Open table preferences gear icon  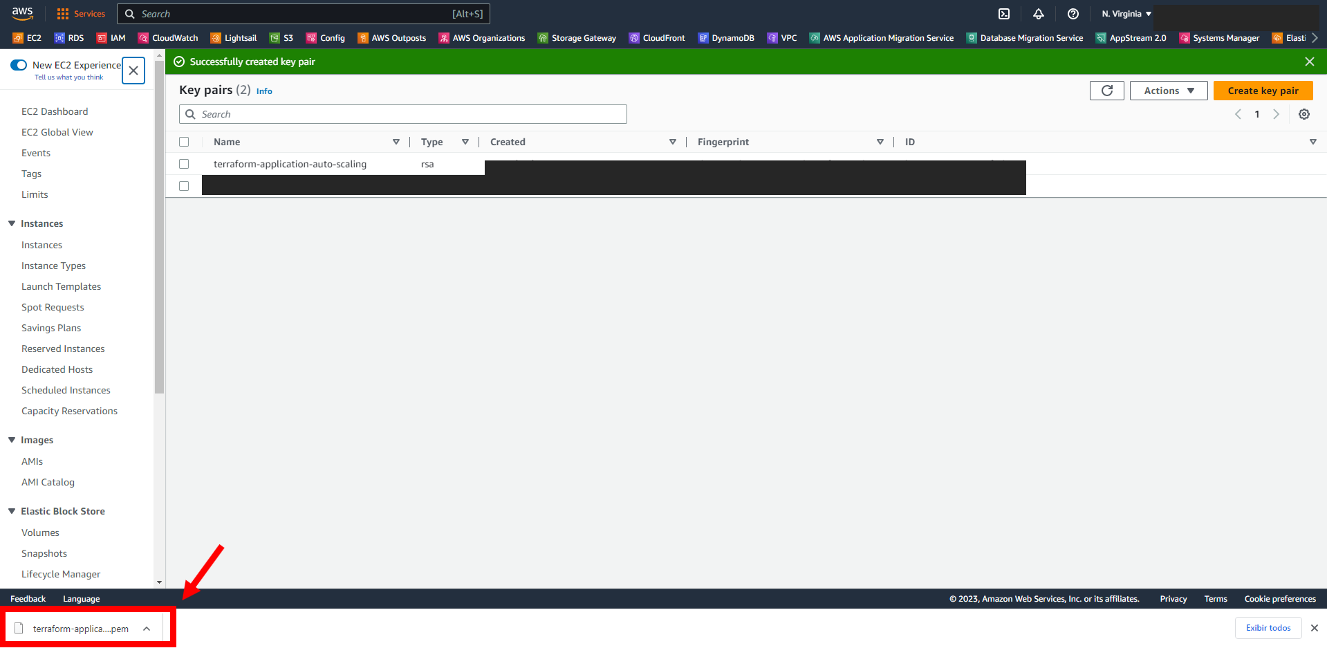click(x=1304, y=114)
